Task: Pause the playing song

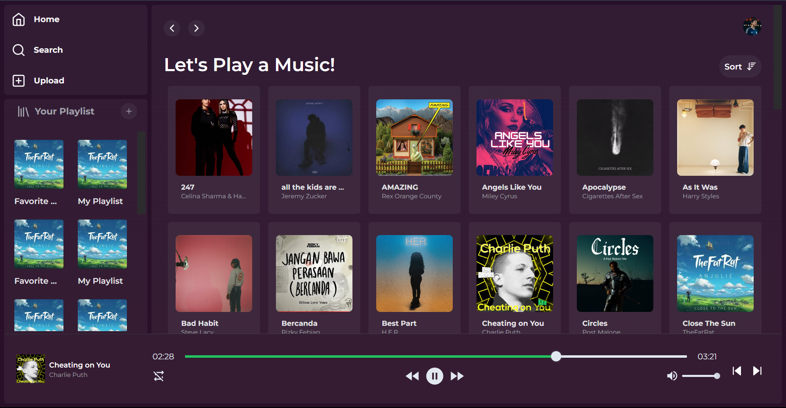Action: pos(435,376)
